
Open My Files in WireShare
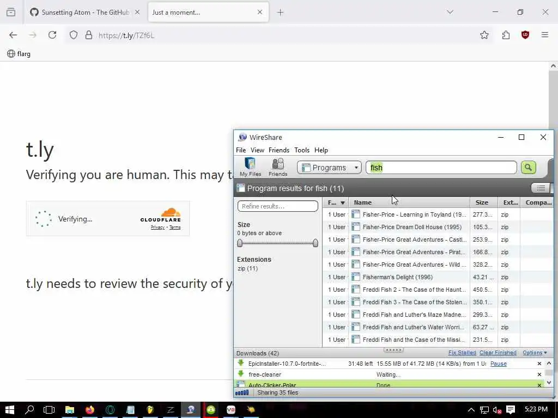(250, 167)
